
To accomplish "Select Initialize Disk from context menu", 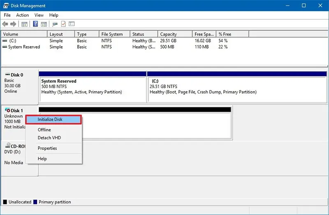I will tap(53, 119).
